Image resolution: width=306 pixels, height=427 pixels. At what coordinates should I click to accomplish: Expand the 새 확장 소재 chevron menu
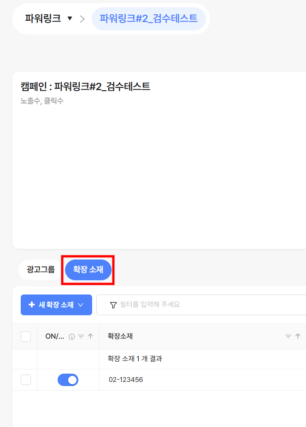(81, 305)
